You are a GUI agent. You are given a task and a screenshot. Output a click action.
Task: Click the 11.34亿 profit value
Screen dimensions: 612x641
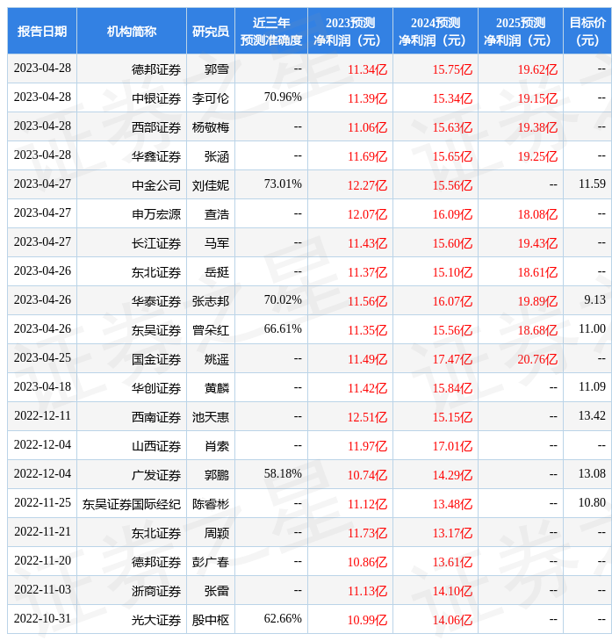(x=367, y=69)
